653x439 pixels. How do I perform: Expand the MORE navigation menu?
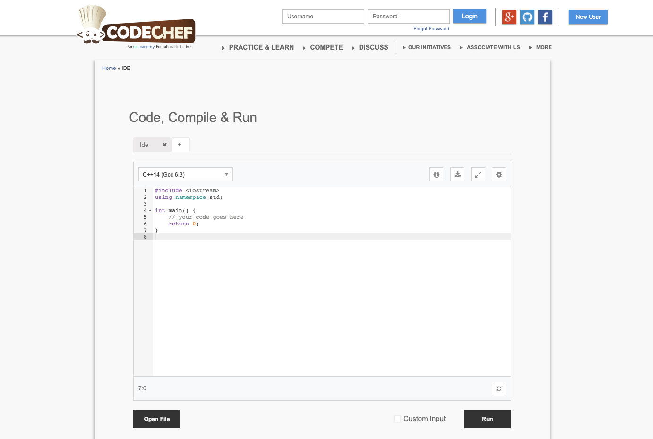click(x=544, y=47)
